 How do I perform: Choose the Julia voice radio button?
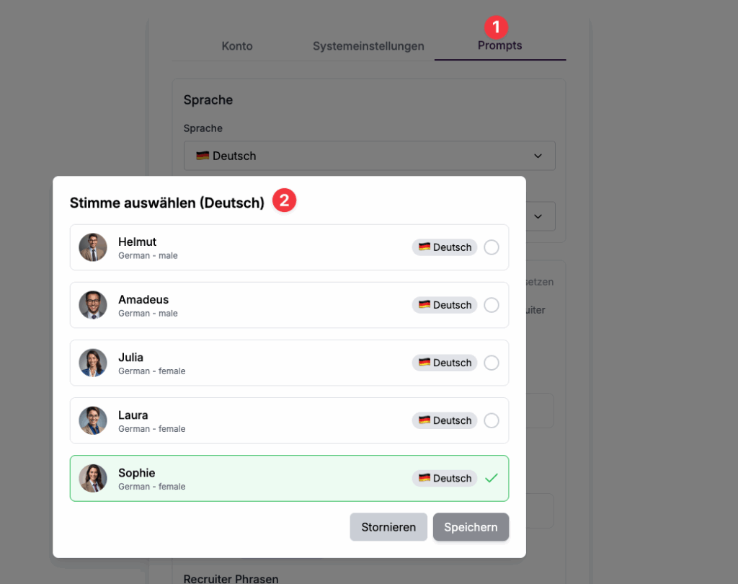click(x=492, y=363)
